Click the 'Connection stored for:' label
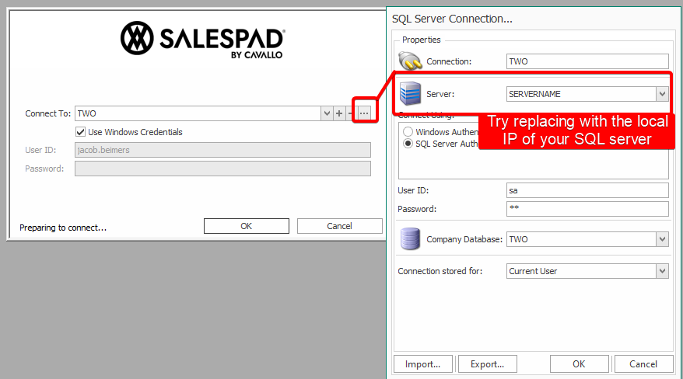The height and width of the screenshot is (379, 683). [440, 271]
